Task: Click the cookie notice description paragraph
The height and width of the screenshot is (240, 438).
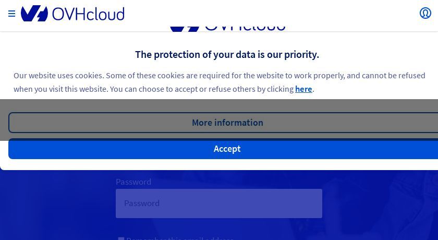Action: (x=220, y=82)
